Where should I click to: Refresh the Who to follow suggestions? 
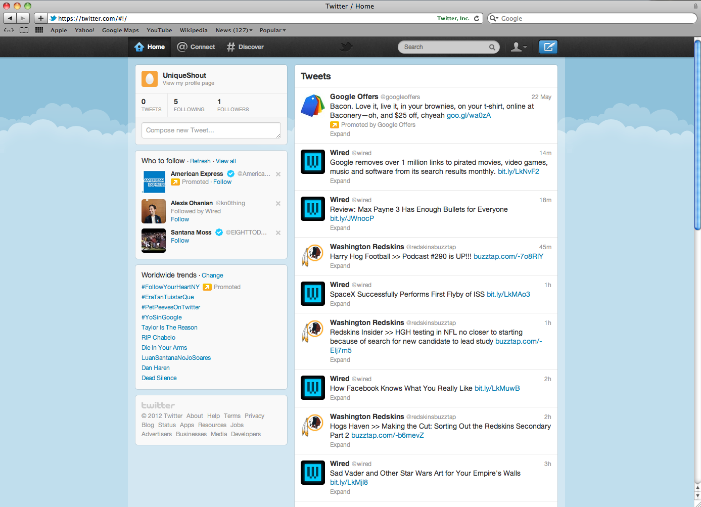pyautogui.click(x=200, y=161)
